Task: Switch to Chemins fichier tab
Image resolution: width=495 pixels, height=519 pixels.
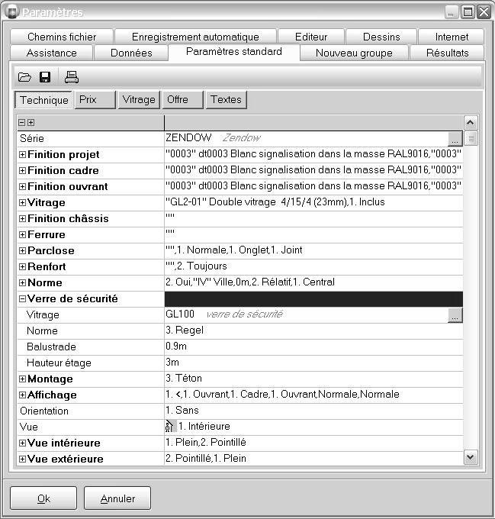Action: [62, 37]
